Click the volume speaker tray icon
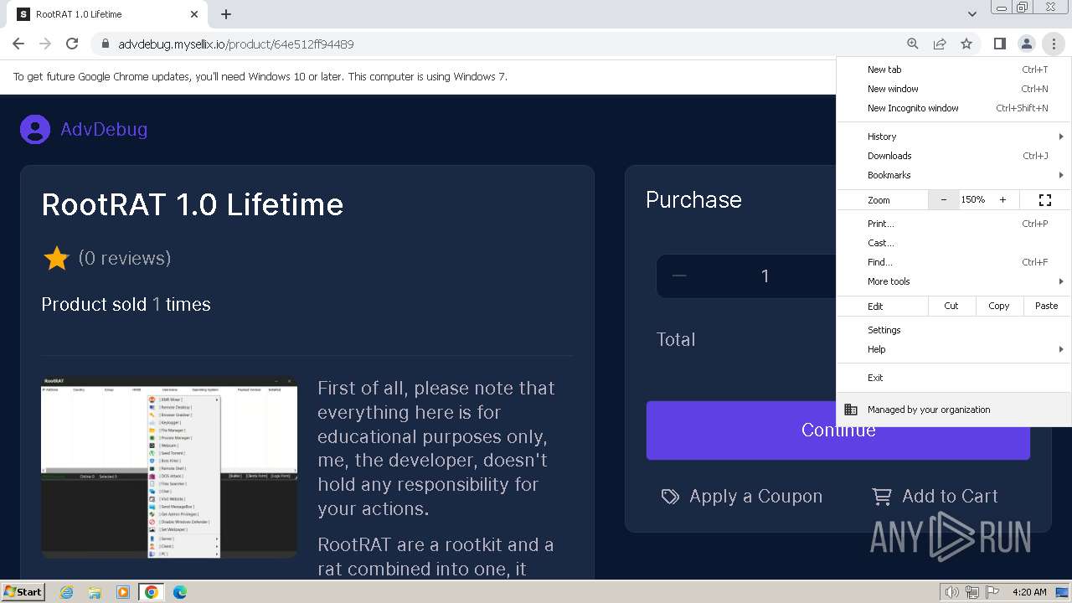Screen dimensions: 1072x603 (x=951, y=592)
